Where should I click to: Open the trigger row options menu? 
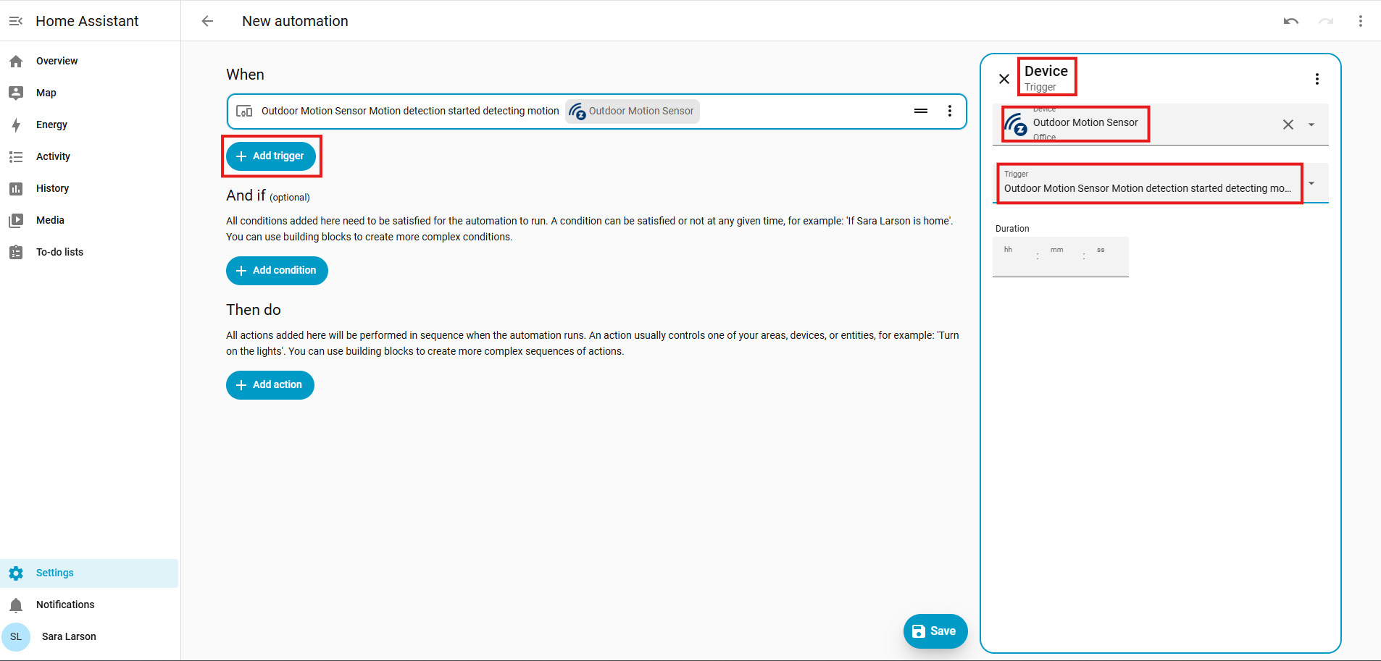pos(950,111)
